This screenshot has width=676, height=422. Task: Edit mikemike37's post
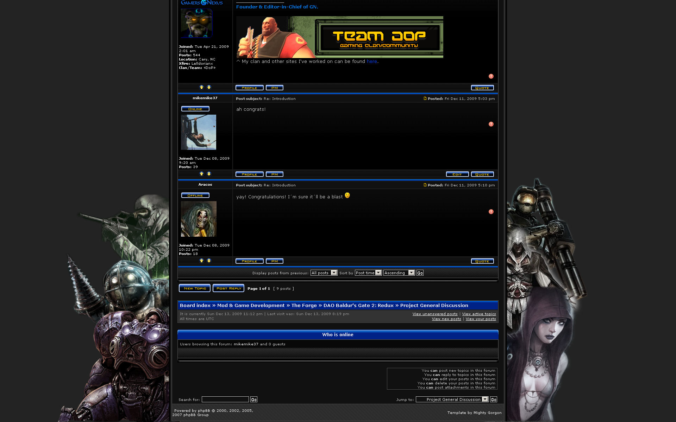point(457,174)
